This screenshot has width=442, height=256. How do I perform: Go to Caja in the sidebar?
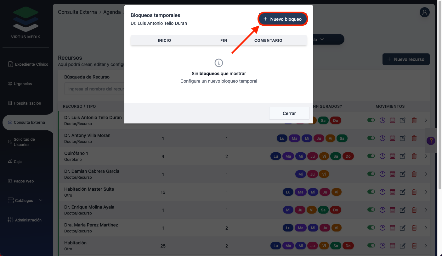pos(18,162)
